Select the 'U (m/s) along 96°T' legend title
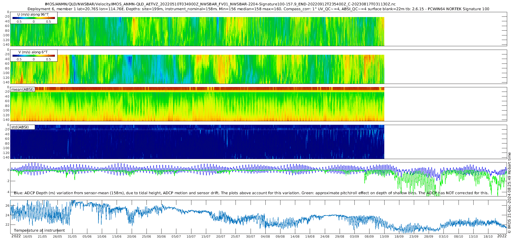Screen dimensions: 512x241 pos(33,14)
